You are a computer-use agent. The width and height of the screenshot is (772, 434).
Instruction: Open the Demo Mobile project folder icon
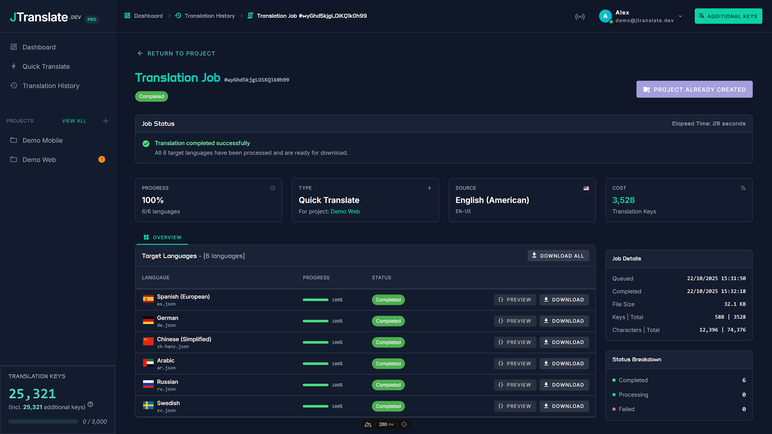point(14,140)
